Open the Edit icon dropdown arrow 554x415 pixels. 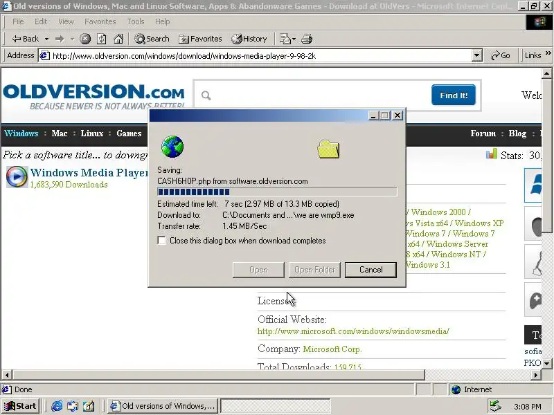294,39
